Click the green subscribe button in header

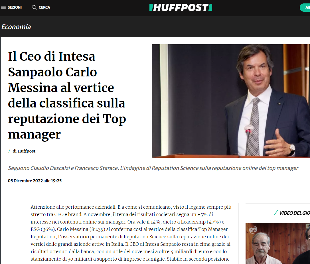[305, 7]
